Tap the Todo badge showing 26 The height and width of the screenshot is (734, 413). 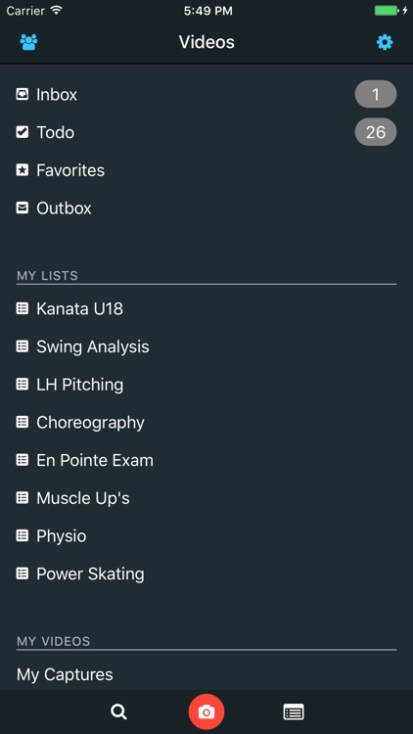point(376,132)
